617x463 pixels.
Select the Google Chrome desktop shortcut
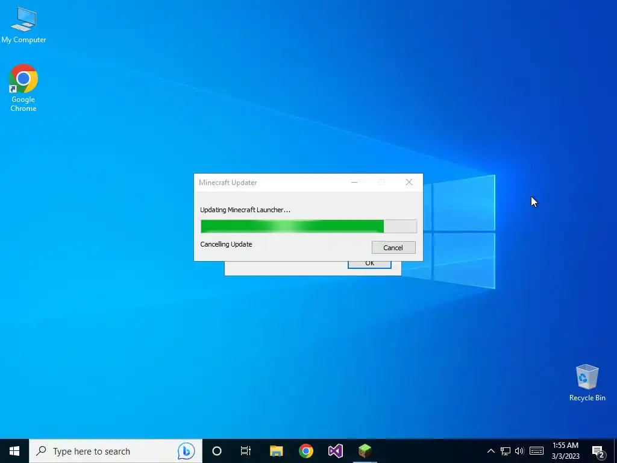(23, 88)
